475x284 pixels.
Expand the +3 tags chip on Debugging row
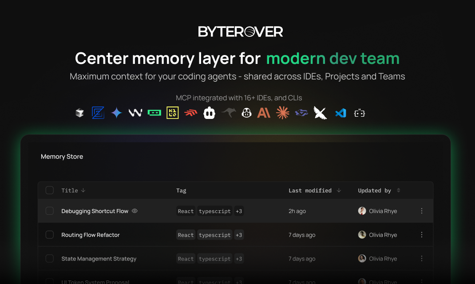tap(238, 211)
